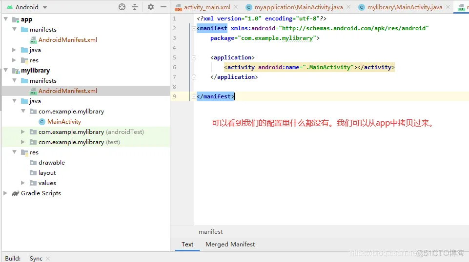Close mylibrary\MainActivity.java tab
469x262 pixels.
[x=448, y=7]
